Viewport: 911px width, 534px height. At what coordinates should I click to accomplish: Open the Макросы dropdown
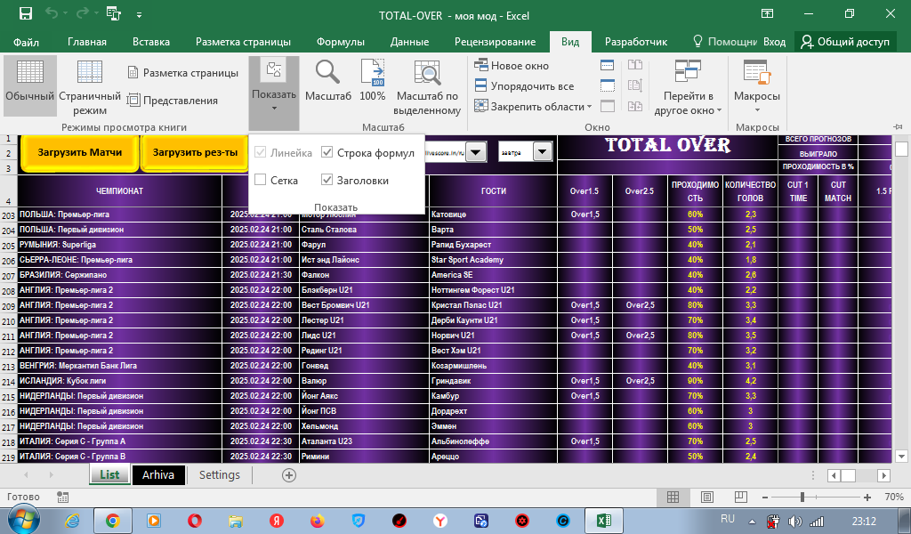(x=757, y=87)
